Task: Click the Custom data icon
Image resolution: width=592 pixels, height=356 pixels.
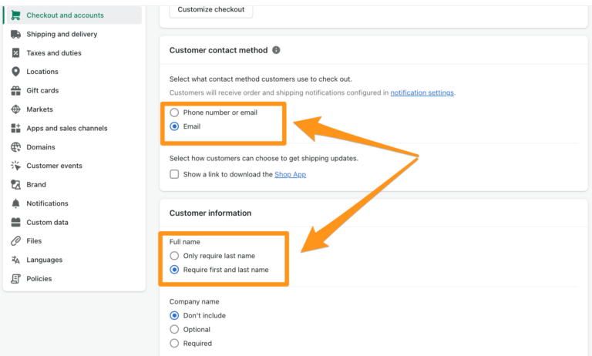Action: [x=15, y=222]
